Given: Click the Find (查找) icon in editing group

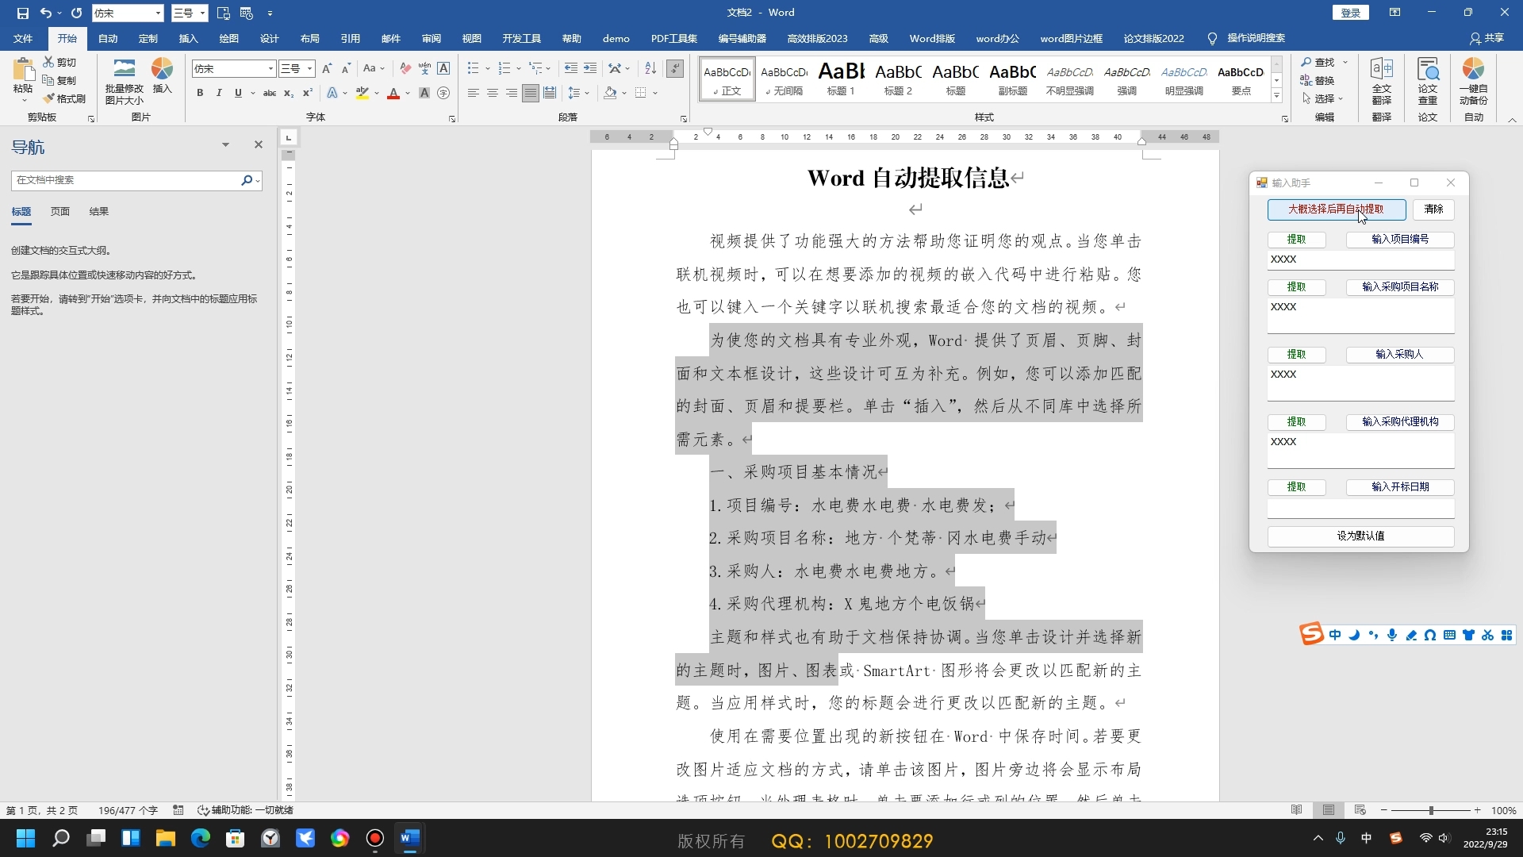Looking at the screenshot, I should [1319, 62].
